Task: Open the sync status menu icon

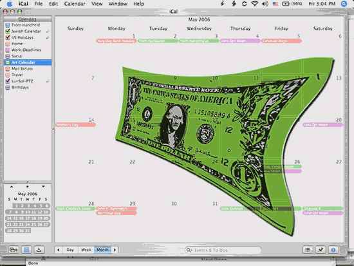Action: (244, 4)
